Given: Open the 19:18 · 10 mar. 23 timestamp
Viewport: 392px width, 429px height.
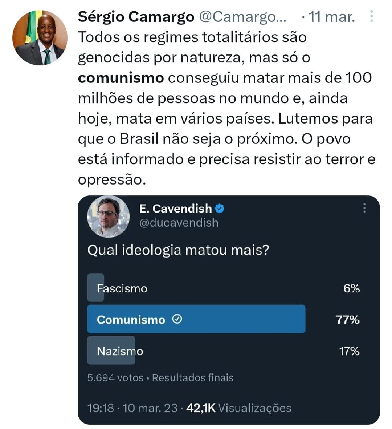Looking at the screenshot, I should click(132, 408).
